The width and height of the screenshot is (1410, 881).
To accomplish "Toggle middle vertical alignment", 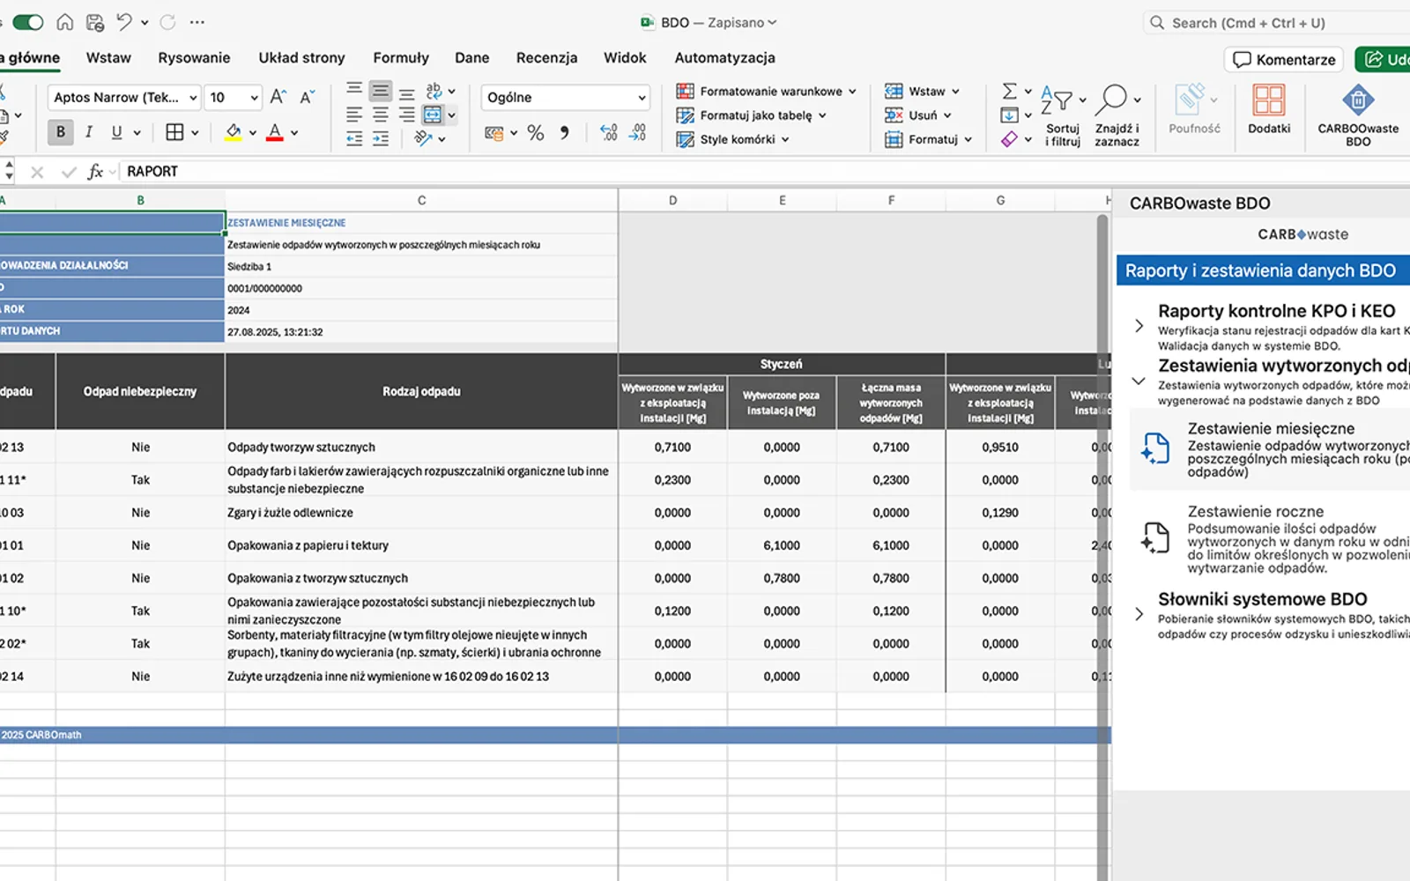I will tap(381, 91).
